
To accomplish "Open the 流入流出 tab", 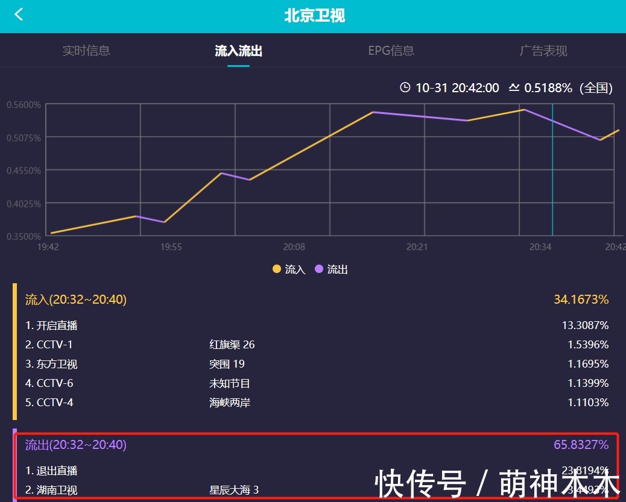I will tap(239, 51).
